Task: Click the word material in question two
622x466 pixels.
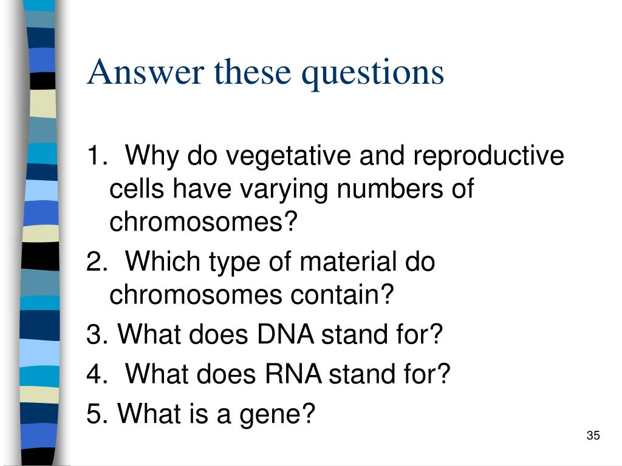Action: point(348,262)
